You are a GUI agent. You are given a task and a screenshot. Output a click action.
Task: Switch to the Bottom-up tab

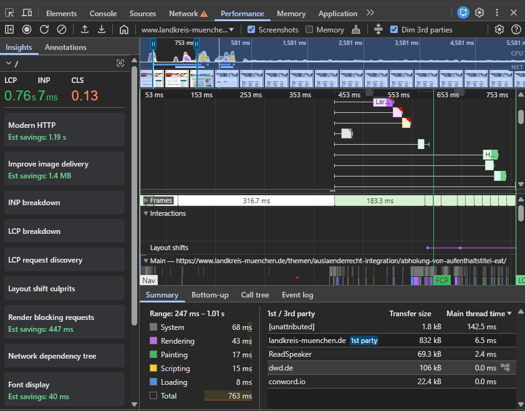coord(210,295)
